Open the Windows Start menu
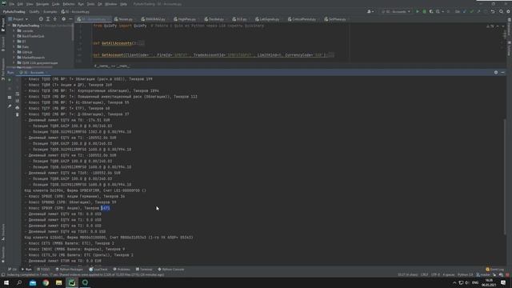 [x=6, y=282]
